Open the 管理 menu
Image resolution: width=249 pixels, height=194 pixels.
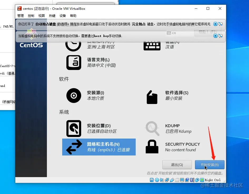pos(21,16)
